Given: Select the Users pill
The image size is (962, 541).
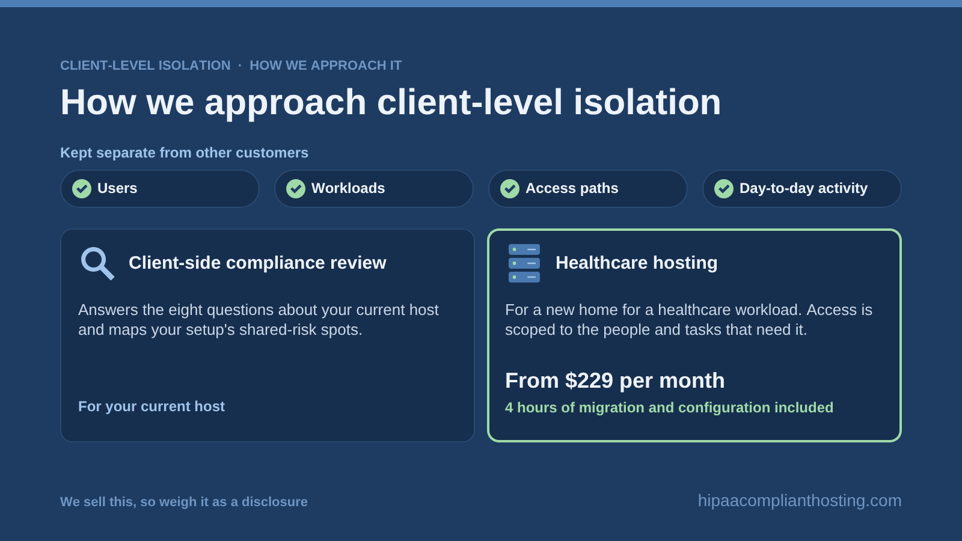Looking at the screenshot, I should (x=160, y=189).
